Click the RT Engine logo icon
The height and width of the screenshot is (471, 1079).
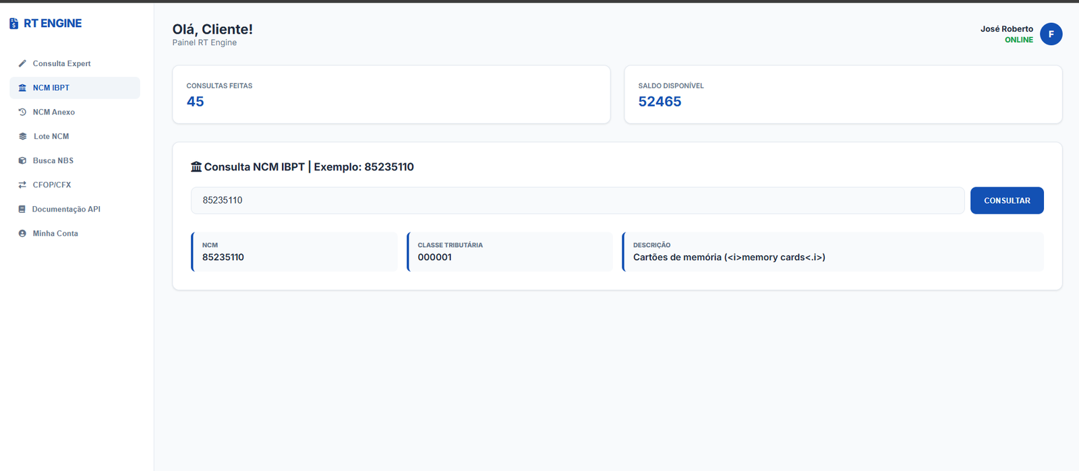click(13, 24)
